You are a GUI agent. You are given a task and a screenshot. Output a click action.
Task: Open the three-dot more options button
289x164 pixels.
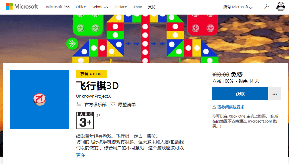click(274, 94)
